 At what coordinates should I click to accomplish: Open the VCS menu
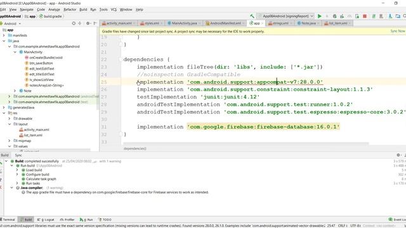click(x=114, y=9)
